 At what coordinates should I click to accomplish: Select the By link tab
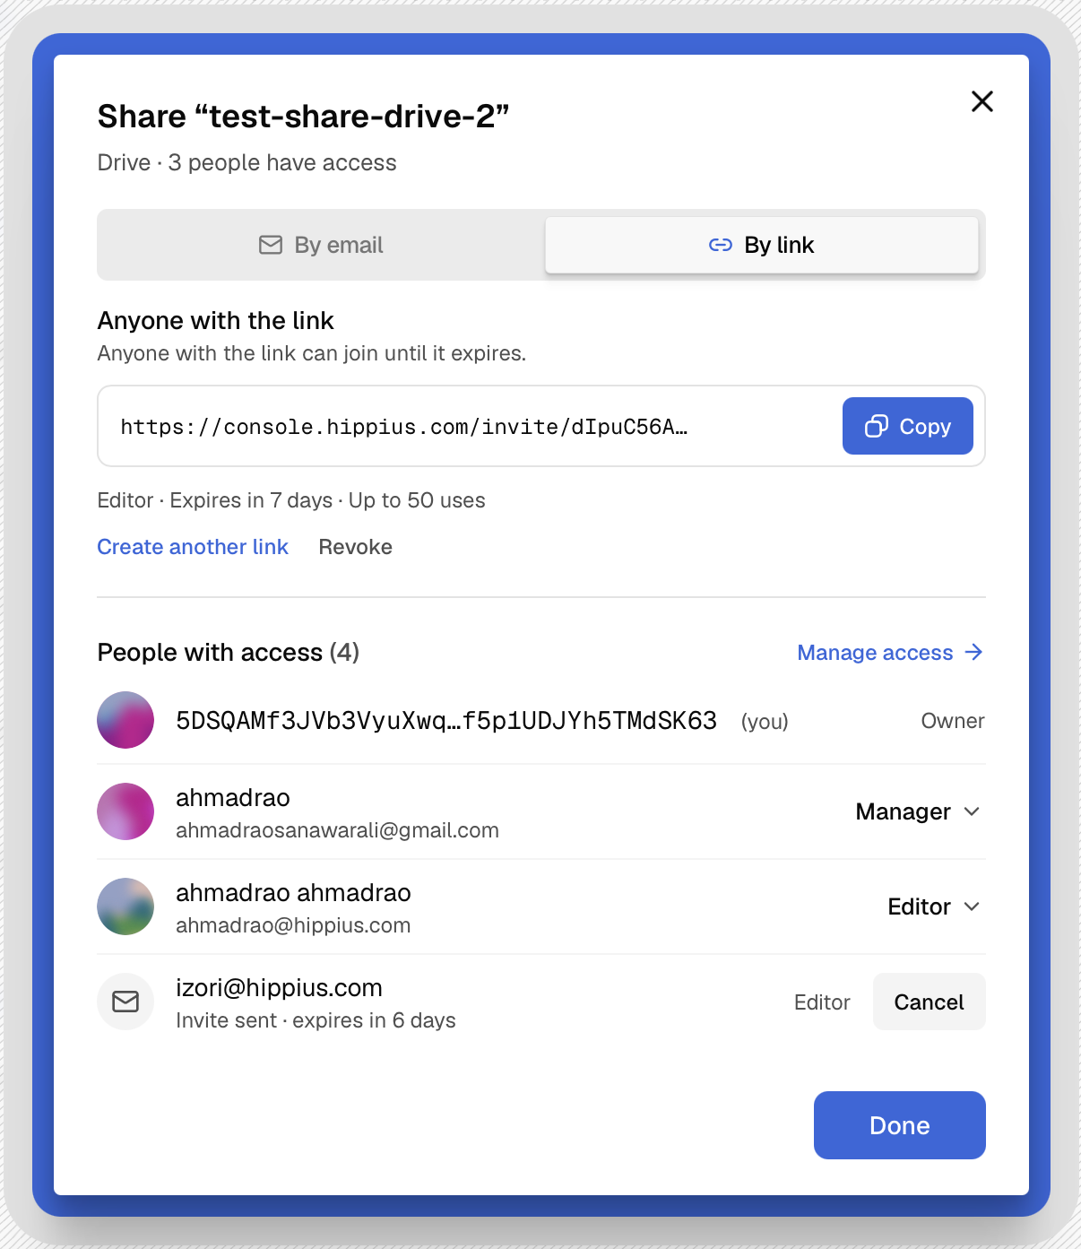point(762,245)
